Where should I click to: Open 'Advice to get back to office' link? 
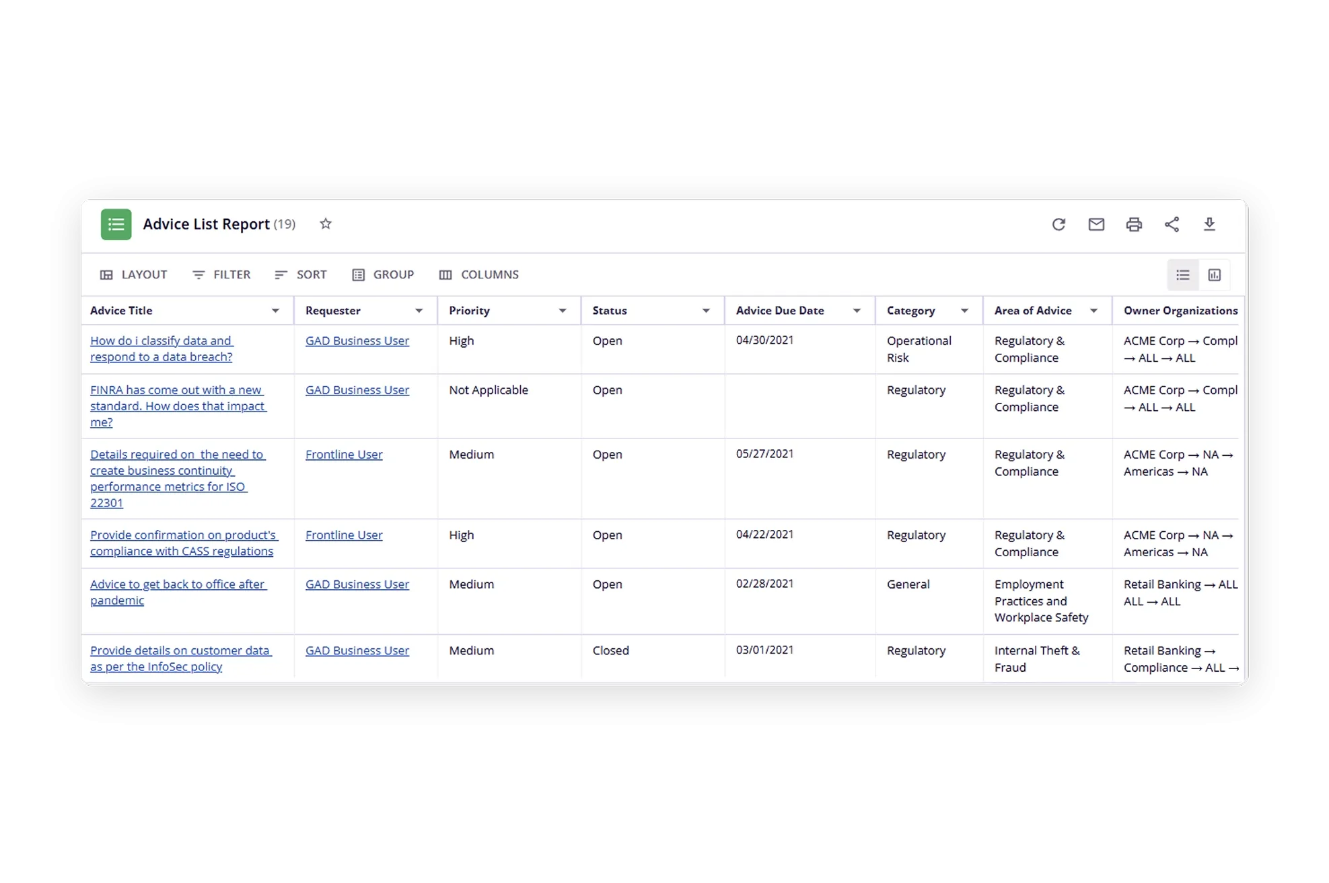pyautogui.click(x=178, y=584)
